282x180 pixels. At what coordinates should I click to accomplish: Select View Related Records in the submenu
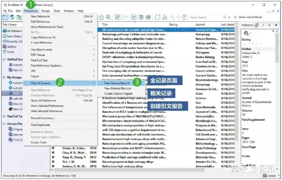(118, 88)
